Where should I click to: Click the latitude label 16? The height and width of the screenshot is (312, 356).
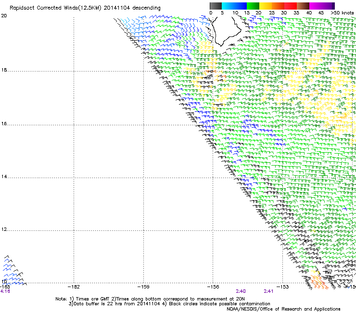4,124
